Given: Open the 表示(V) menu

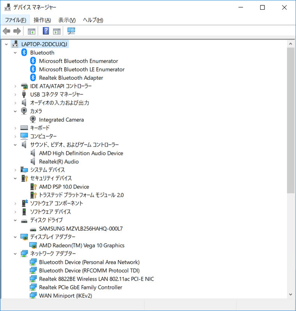Looking at the screenshot, I should point(67,20).
